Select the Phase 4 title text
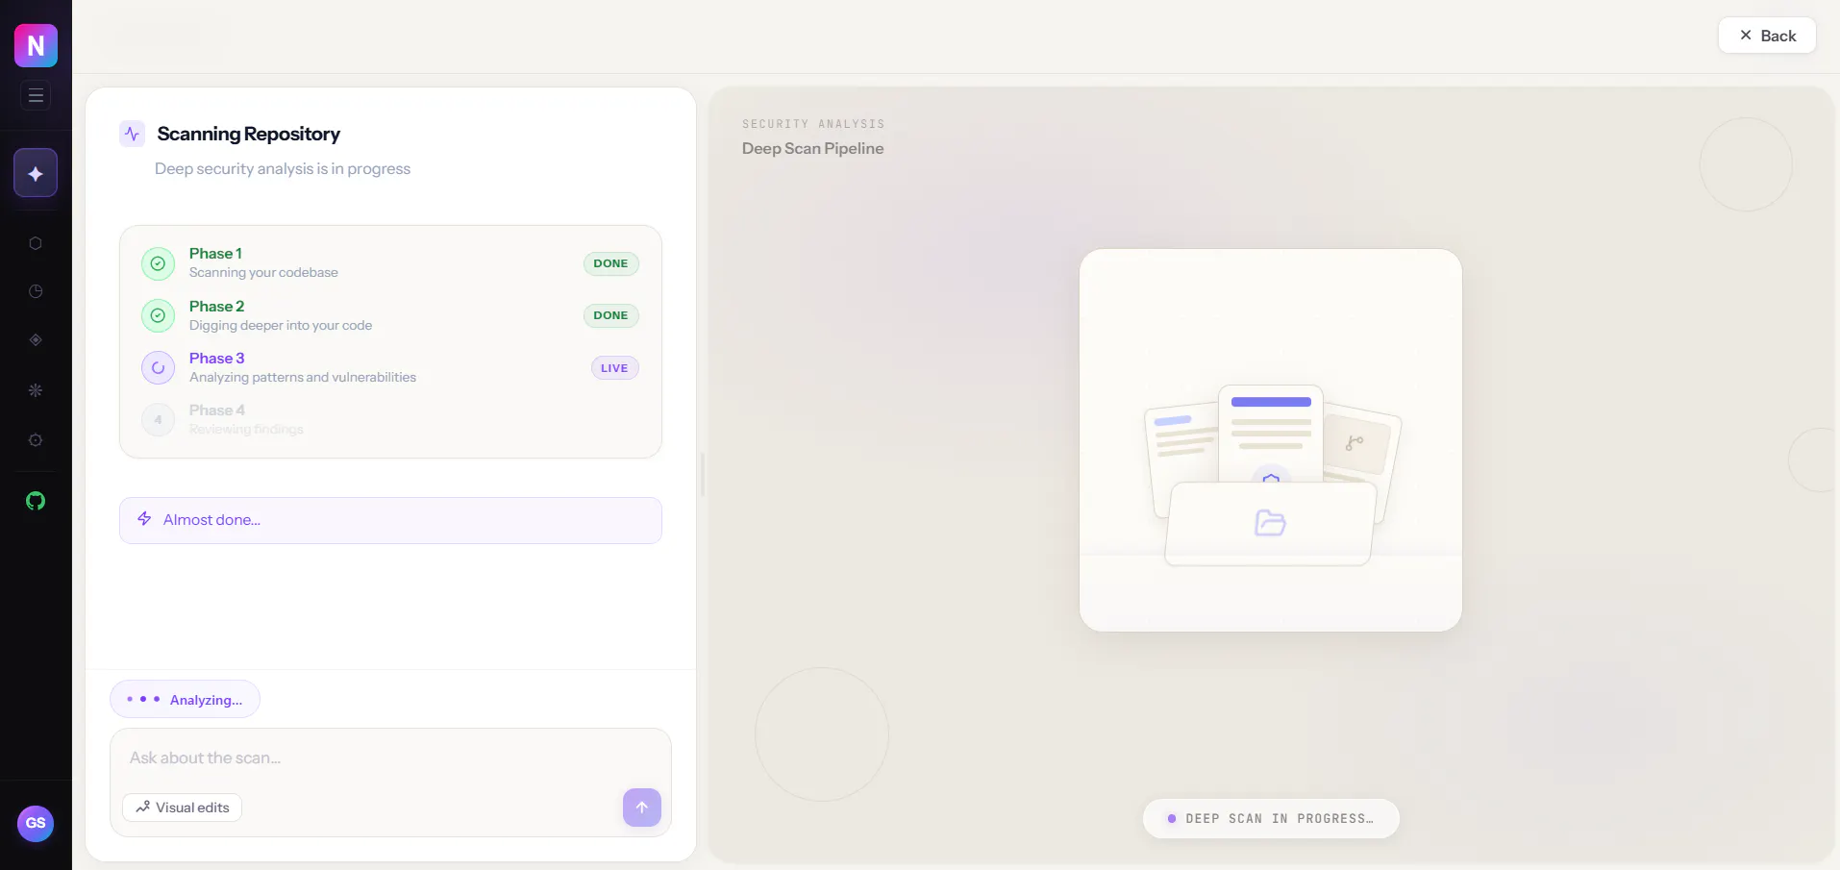Viewport: 1840px width, 870px height. click(x=216, y=410)
